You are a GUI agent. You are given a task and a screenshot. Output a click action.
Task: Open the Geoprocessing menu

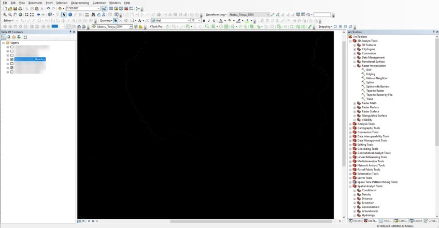click(80, 3)
